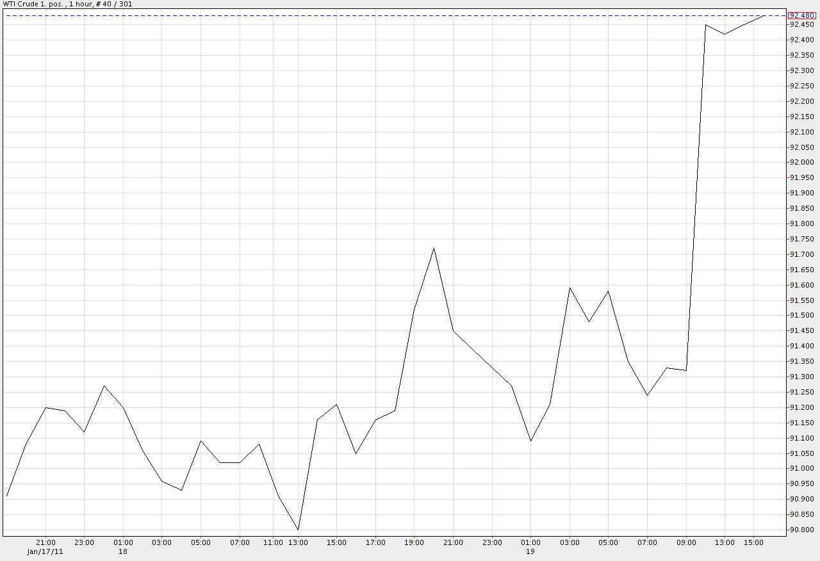Click the 92.000 price axis label

801,163
